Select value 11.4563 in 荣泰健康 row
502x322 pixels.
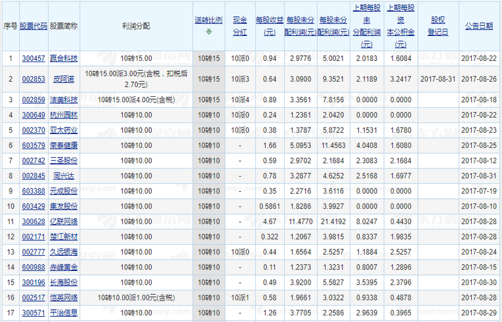[333, 146]
